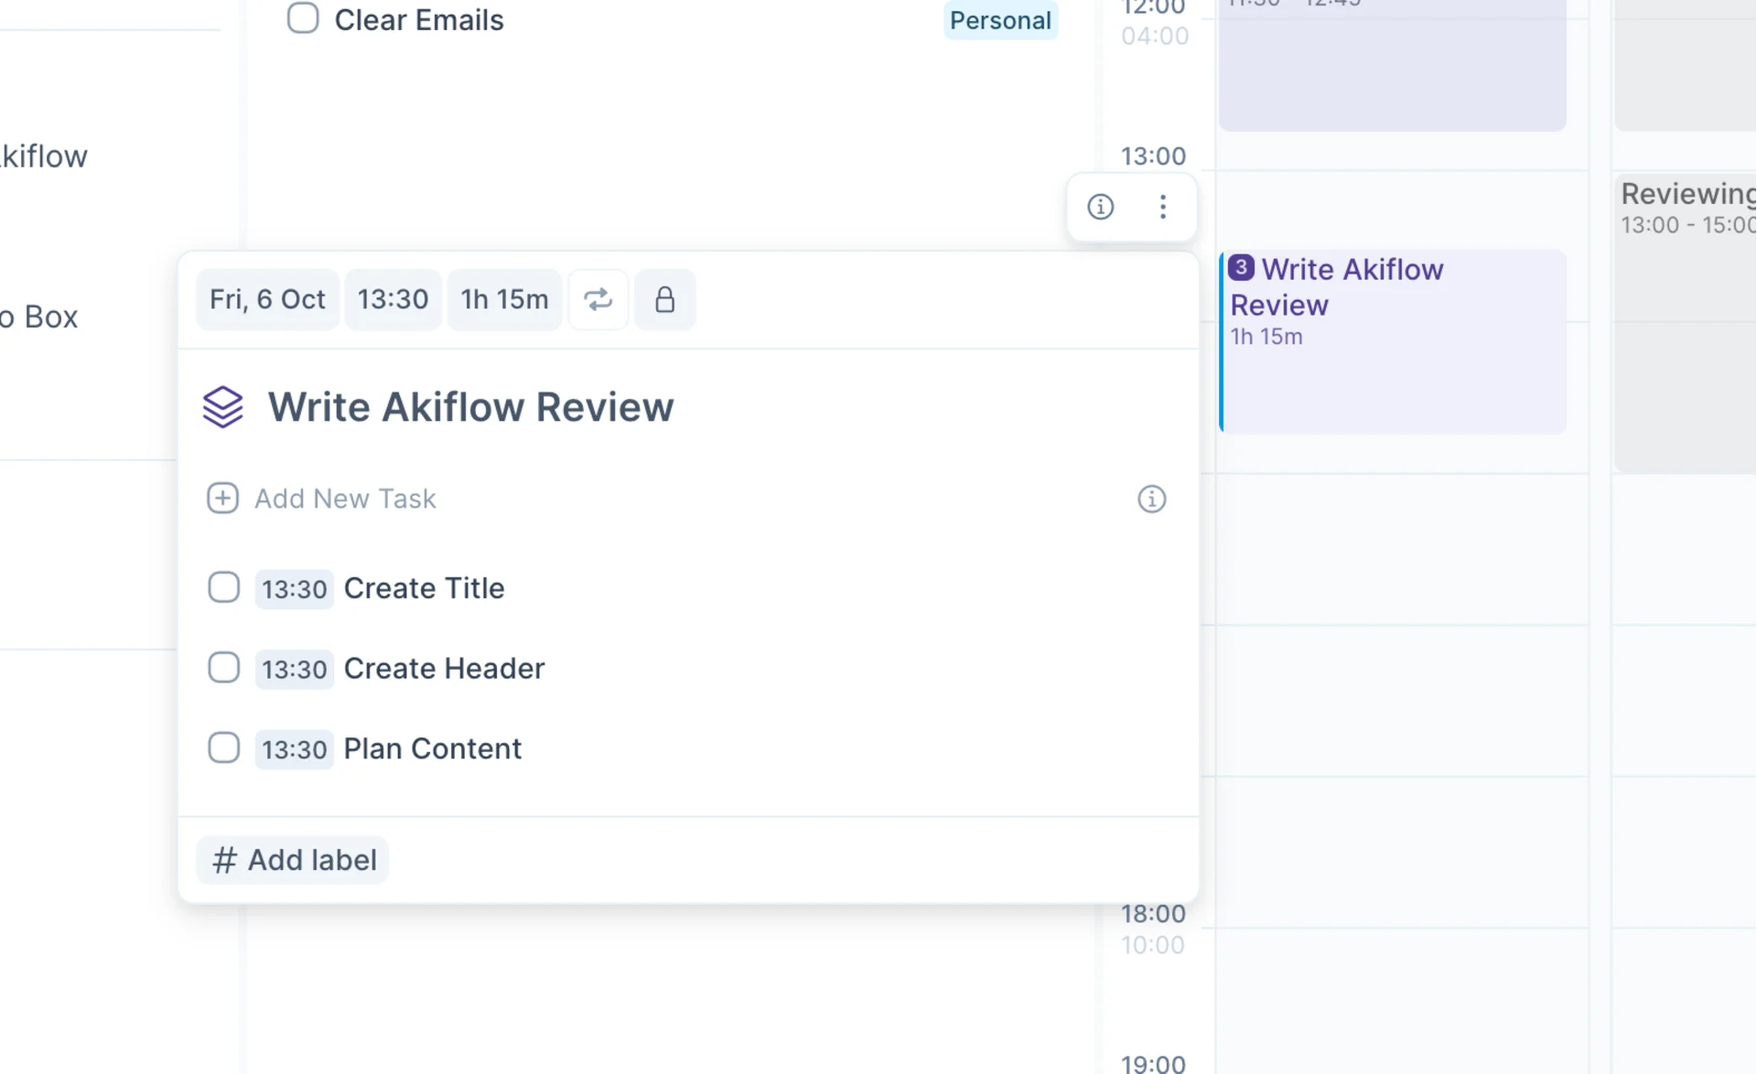
Task: Open the 13:30 start time selector
Action: coord(393,299)
